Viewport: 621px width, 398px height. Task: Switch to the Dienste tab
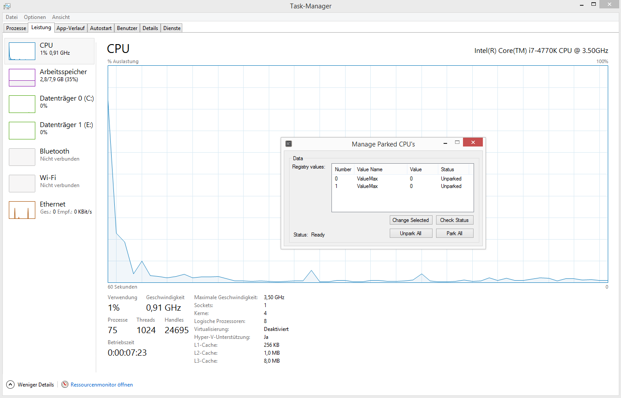[172, 28]
